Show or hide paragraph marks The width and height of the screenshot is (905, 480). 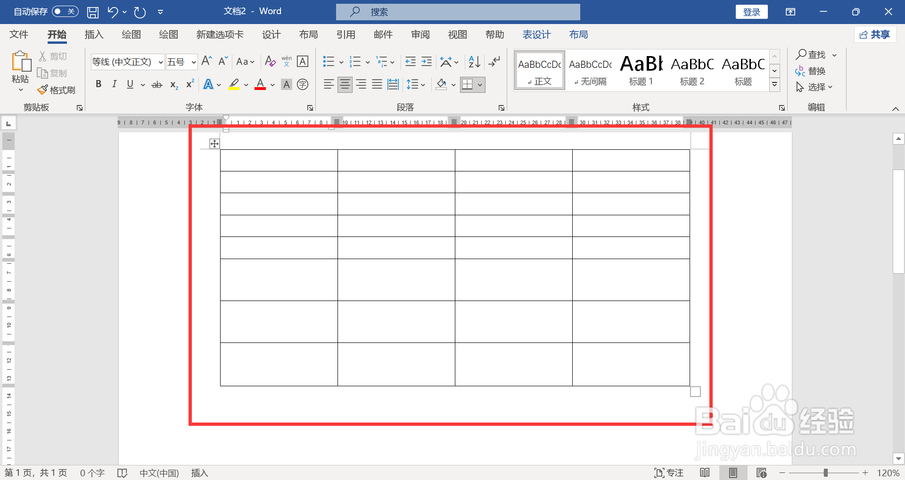click(x=494, y=61)
